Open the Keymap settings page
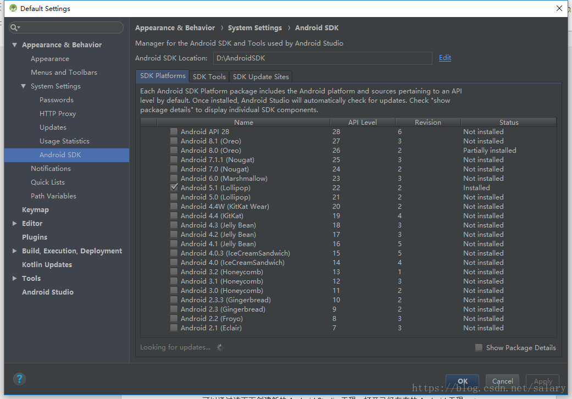The height and width of the screenshot is (399, 572). (35, 210)
